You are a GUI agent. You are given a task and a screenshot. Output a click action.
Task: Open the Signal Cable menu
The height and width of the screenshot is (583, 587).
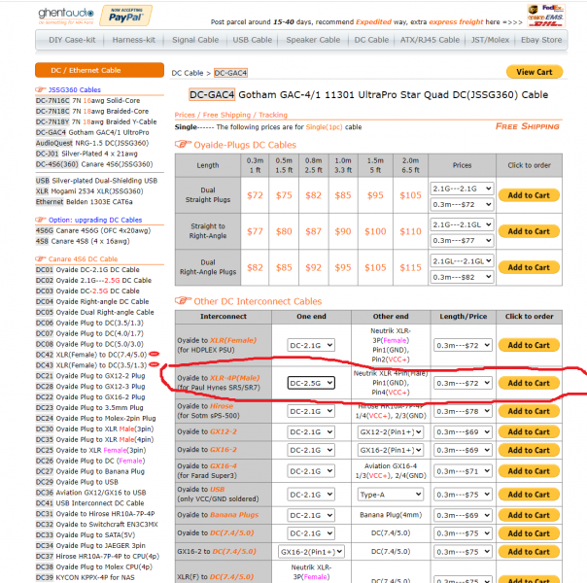195,40
